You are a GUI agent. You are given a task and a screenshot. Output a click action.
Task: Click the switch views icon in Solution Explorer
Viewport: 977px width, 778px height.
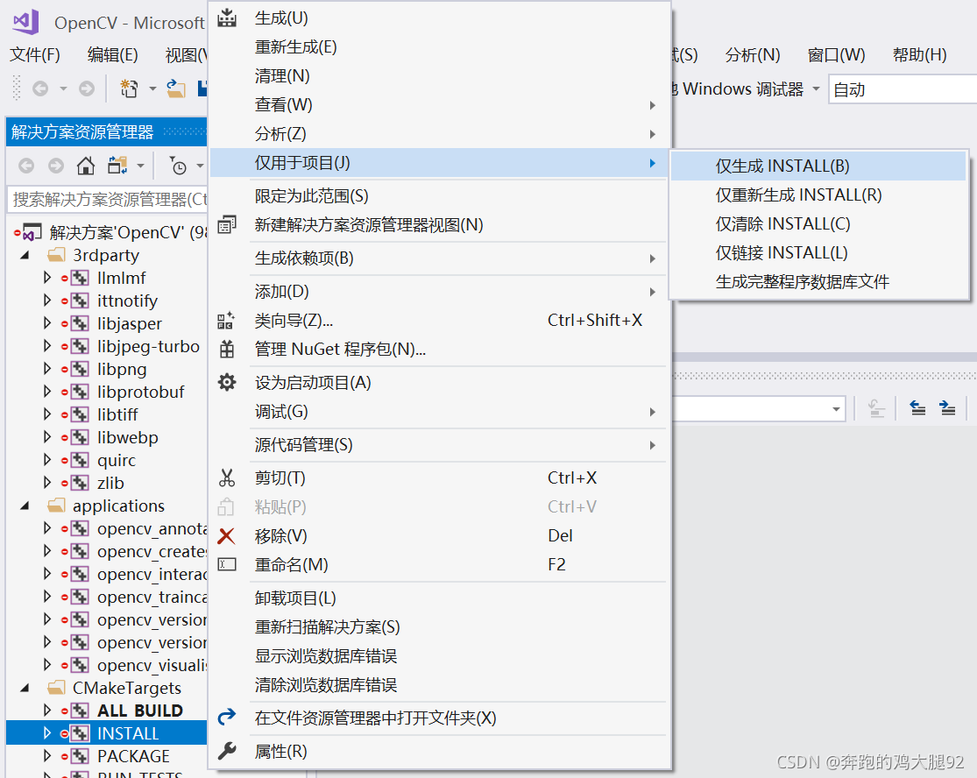coord(117,166)
